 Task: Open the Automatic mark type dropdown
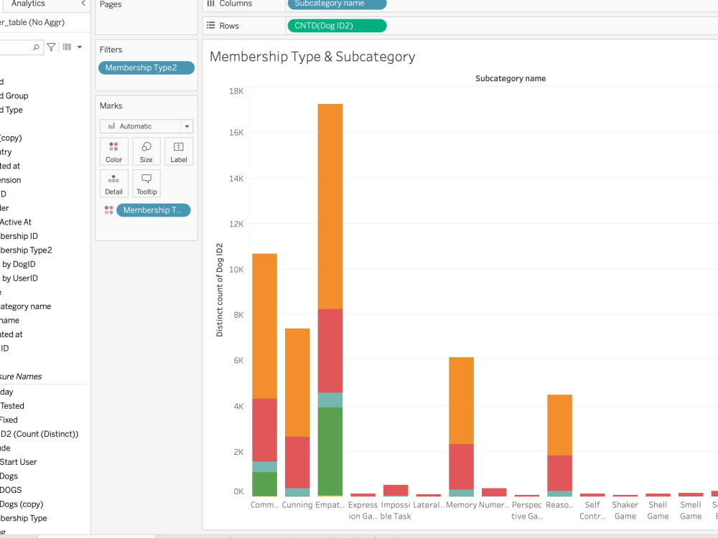click(146, 126)
